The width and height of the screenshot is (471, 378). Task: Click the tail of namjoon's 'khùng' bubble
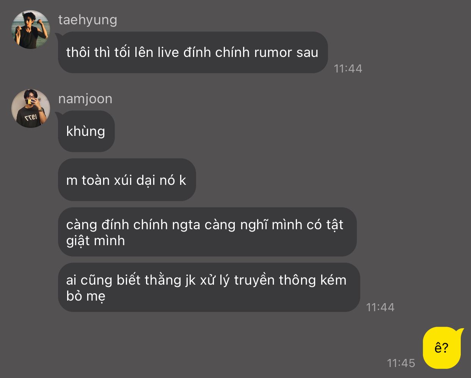point(58,115)
